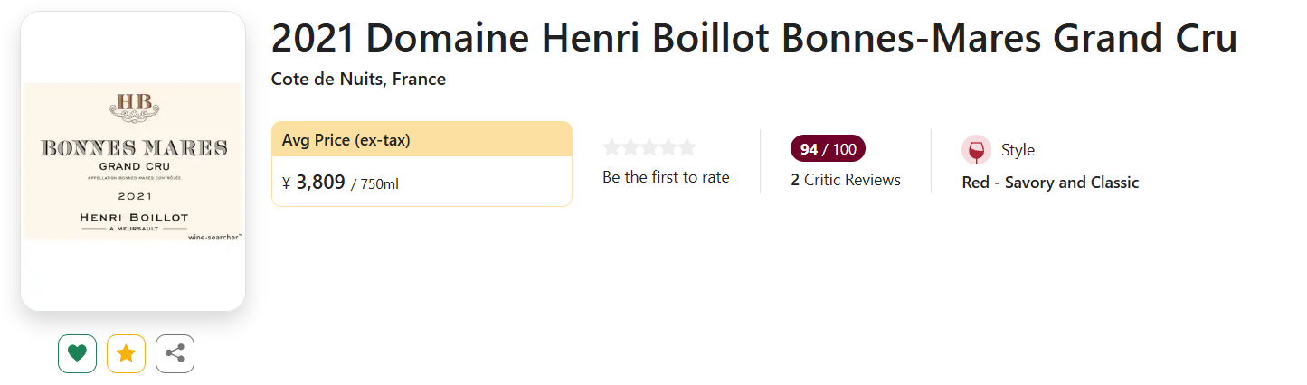Click the Style label text

coord(1018,150)
